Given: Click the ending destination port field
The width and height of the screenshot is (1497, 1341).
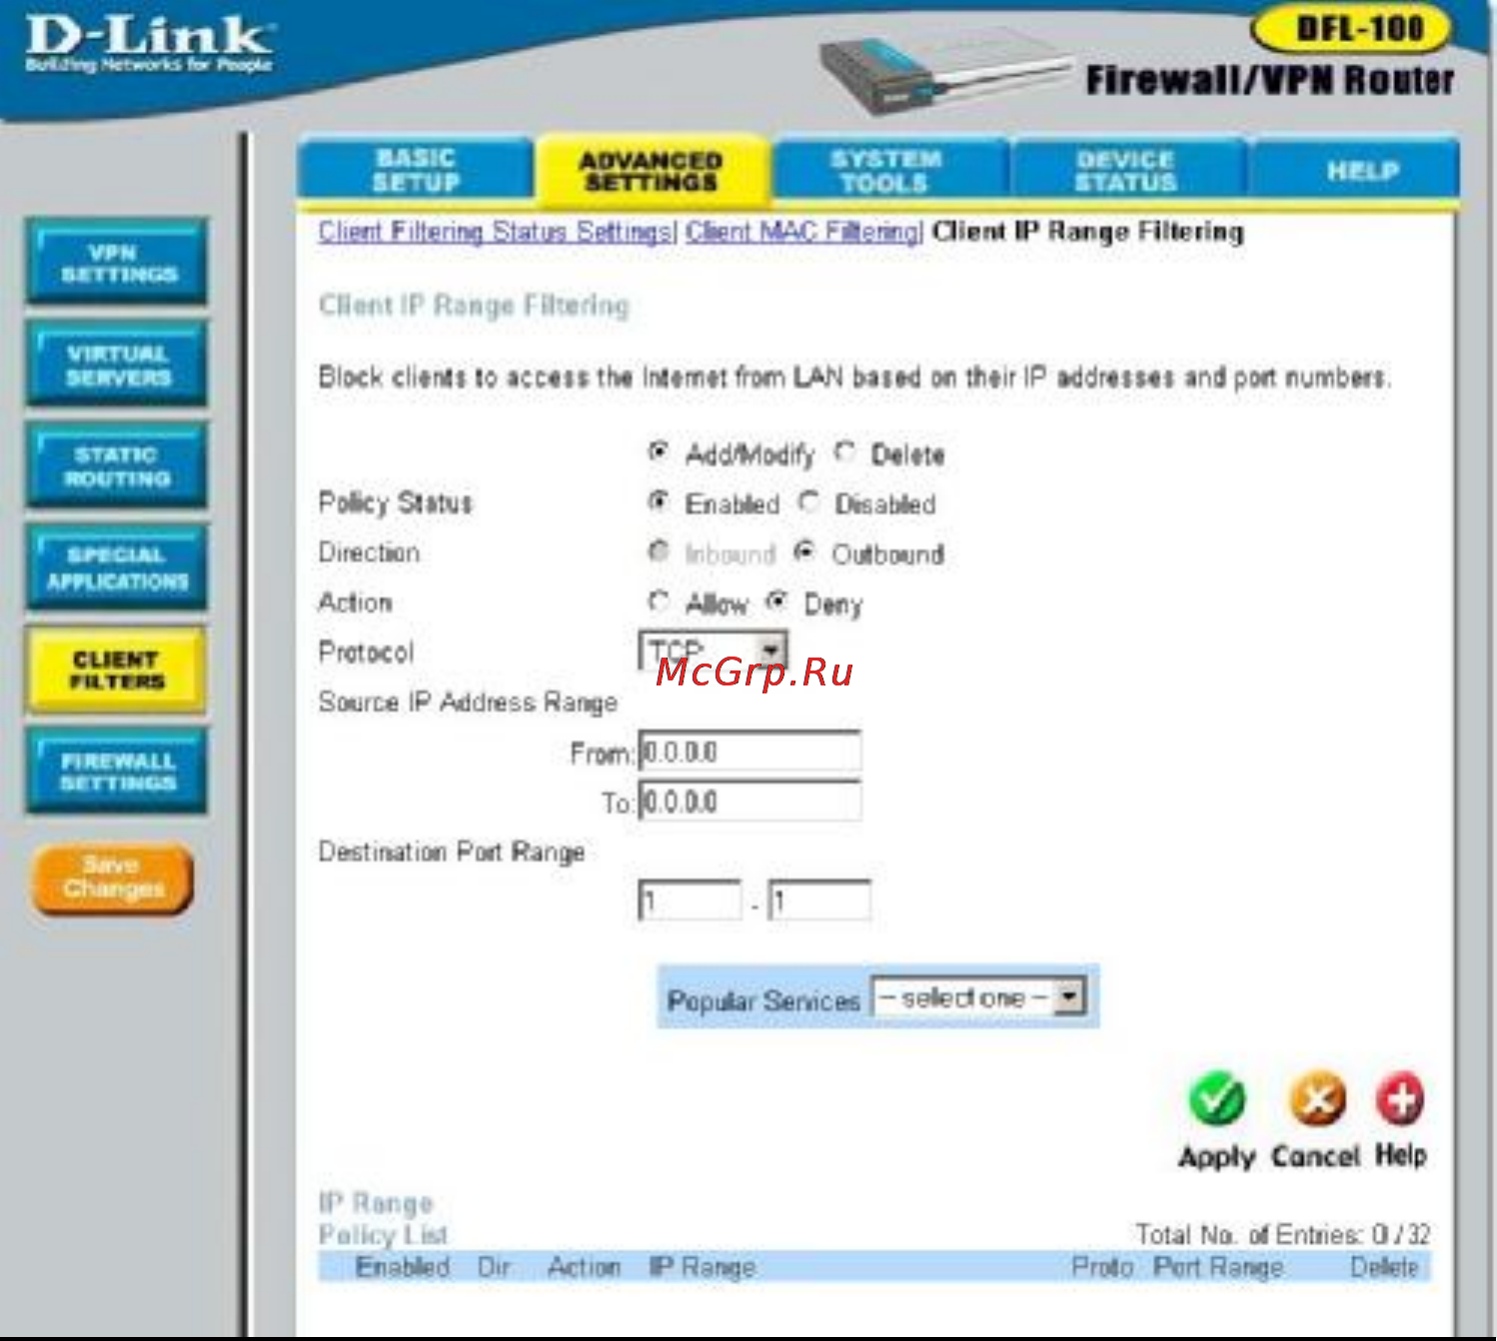Looking at the screenshot, I should [x=819, y=900].
